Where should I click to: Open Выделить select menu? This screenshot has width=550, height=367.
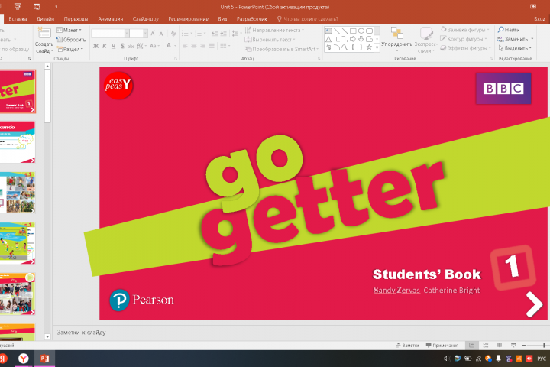point(515,48)
